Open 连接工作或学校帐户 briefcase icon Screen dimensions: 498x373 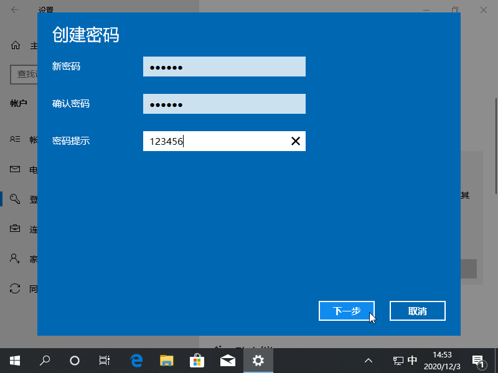(14, 229)
